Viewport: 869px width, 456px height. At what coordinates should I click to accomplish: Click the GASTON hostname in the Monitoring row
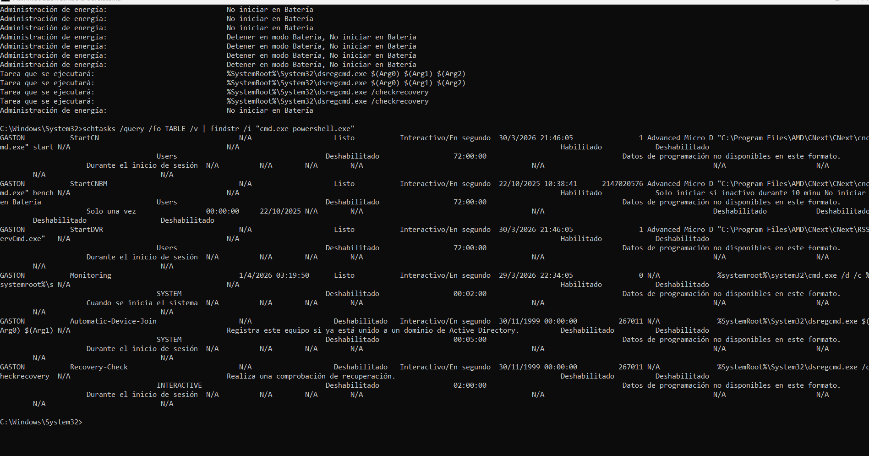click(x=12, y=275)
